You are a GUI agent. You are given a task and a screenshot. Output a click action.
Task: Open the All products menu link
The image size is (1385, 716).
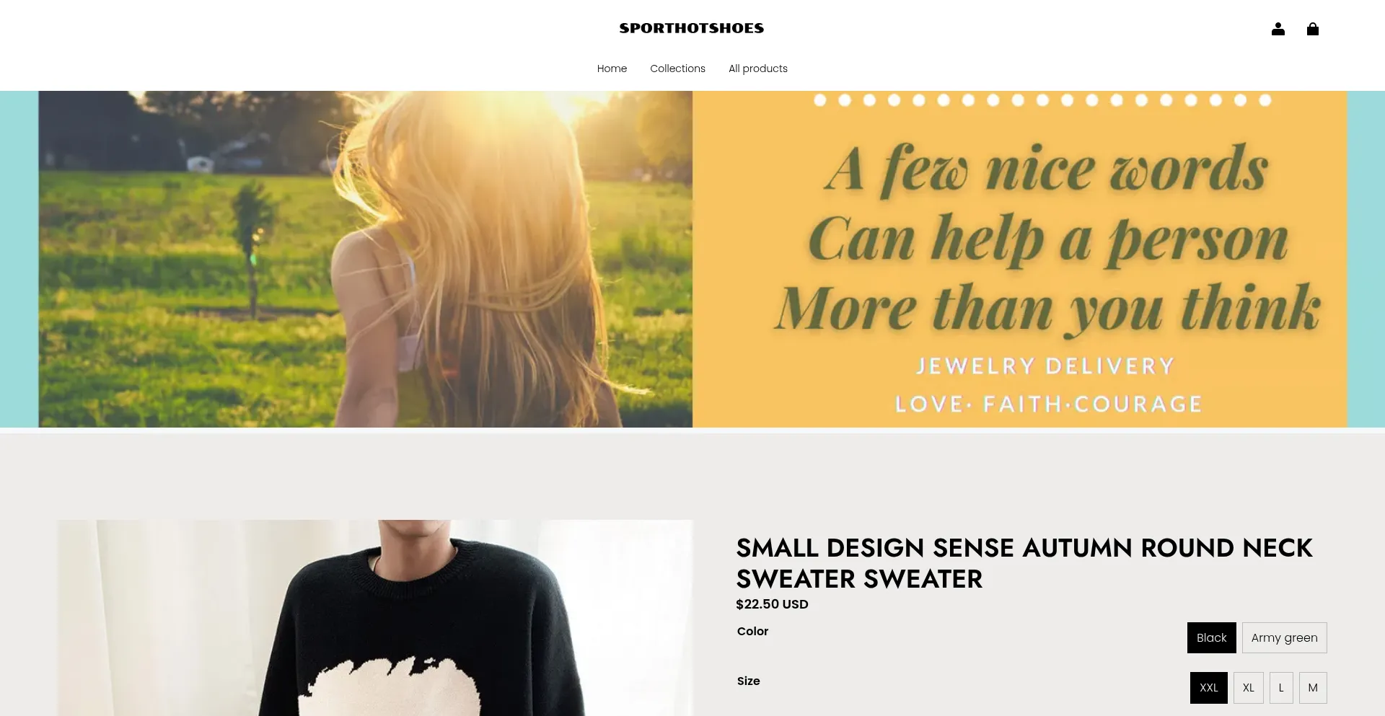[x=758, y=68]
